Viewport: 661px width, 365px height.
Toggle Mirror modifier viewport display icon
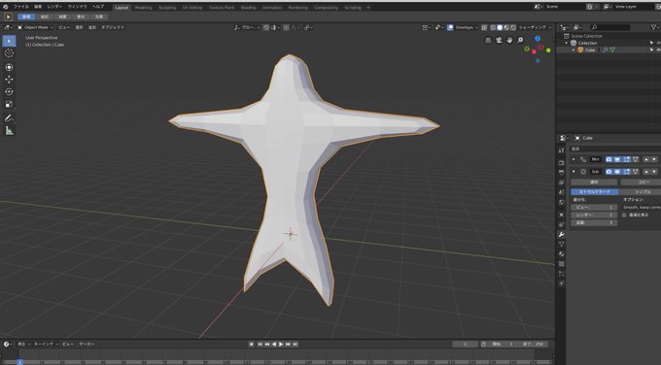coord(617,159)
